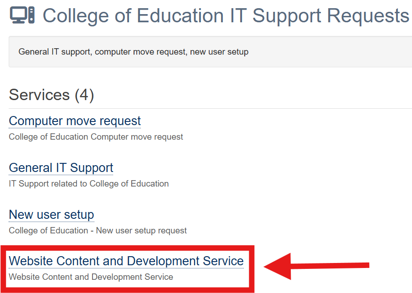
Task: Click the IT Support related to College description
Action: tap(89, 184)
